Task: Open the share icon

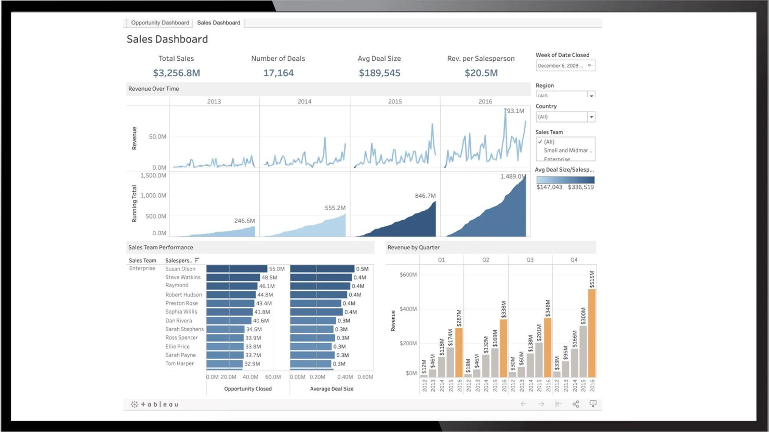Action: tap(576, 404)
